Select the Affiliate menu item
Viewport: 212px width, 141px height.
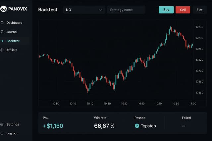click(12, 50)
